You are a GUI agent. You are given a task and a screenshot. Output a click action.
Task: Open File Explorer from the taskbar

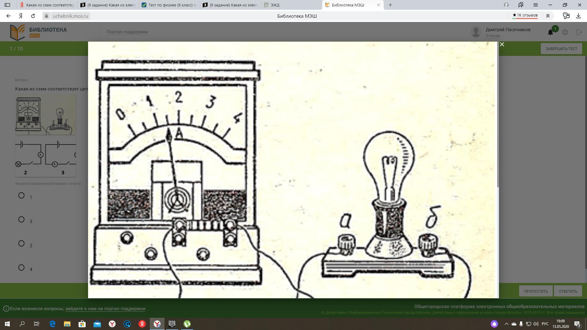tap(67, 324)
